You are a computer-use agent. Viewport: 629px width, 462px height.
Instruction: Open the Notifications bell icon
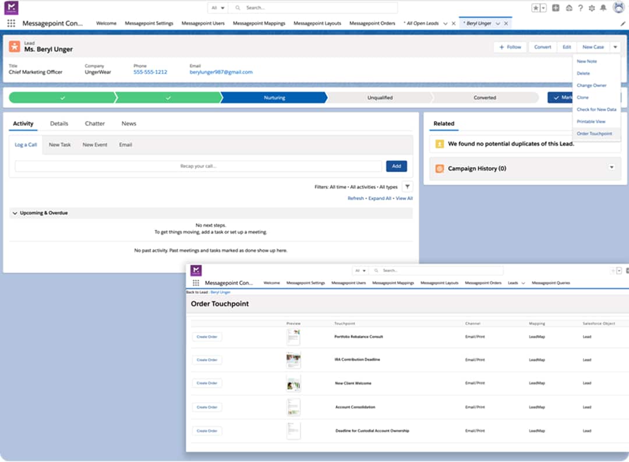[603, 8]
